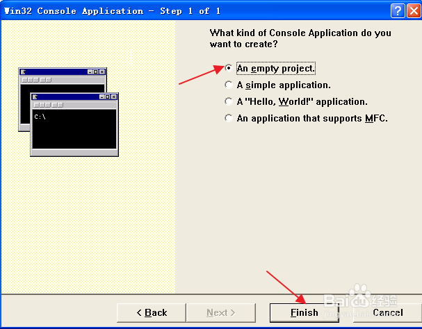Click the console windows preview illustration
The image size is (422, 329).
pos(68,112)
